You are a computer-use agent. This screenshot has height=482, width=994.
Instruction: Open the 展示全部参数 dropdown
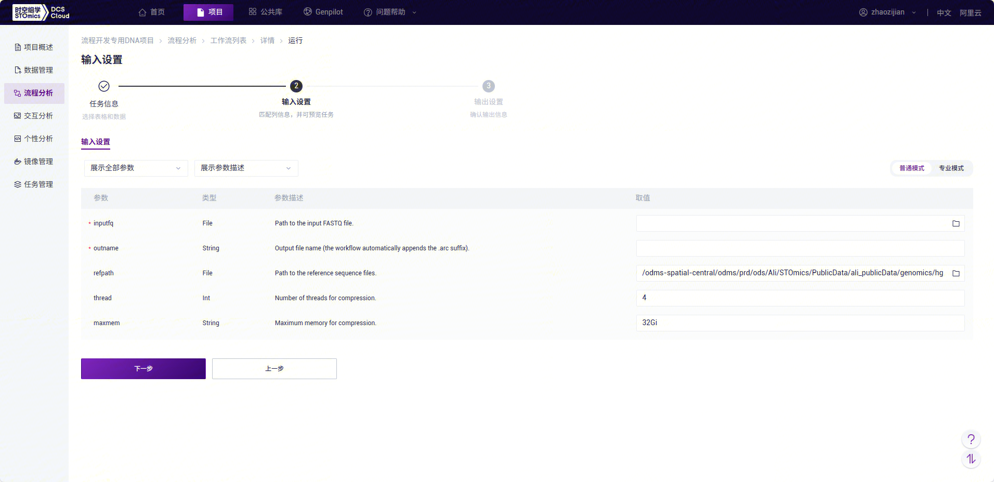(136, 168)
